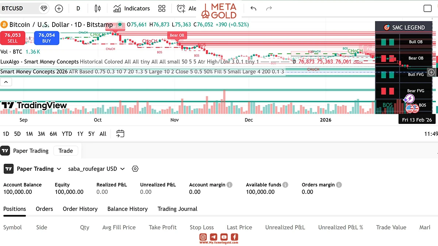The height and width of the screenshot is (246, 438).
Task: Click the Bitcoin logo in the chart legend
Action: click(4, 24)
